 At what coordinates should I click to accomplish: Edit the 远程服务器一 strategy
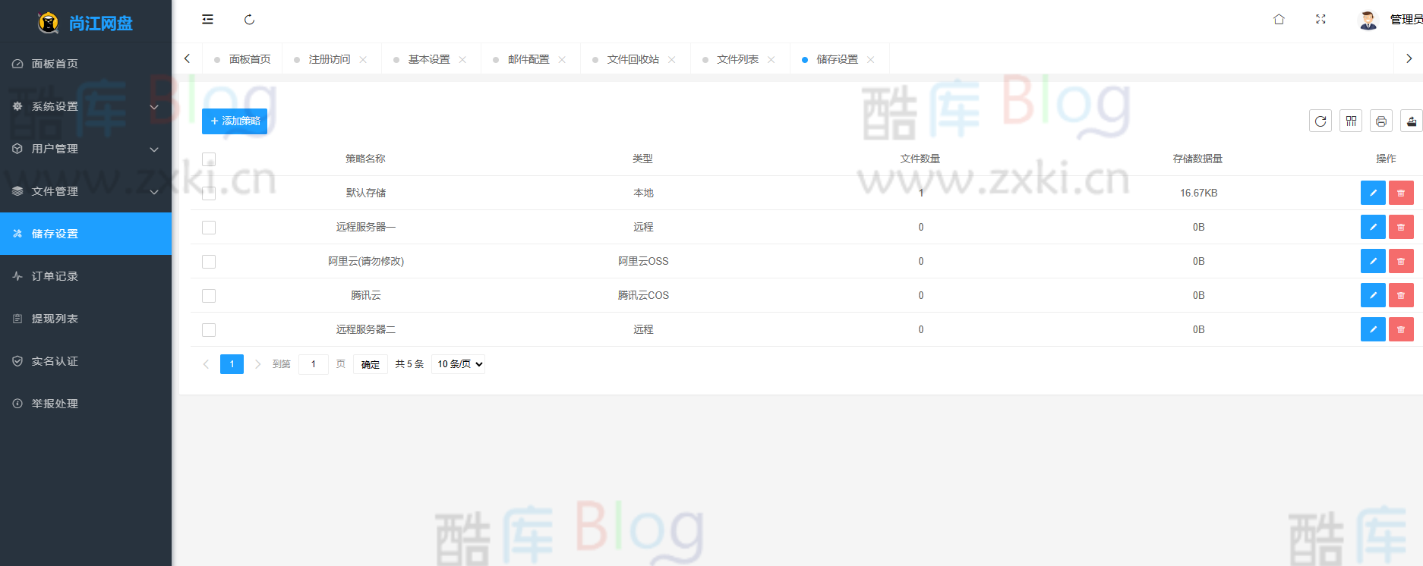(x=1373, y=227)
